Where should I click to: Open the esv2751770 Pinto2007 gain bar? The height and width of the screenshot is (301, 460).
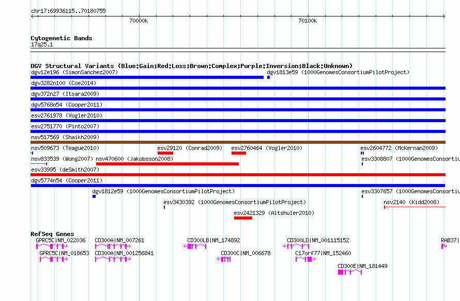click(238, 131)
